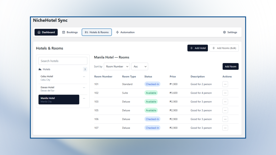This screenshot has height=155, width=276.
Task: Focus the Search hotels field
Action: tap(63, 61)
